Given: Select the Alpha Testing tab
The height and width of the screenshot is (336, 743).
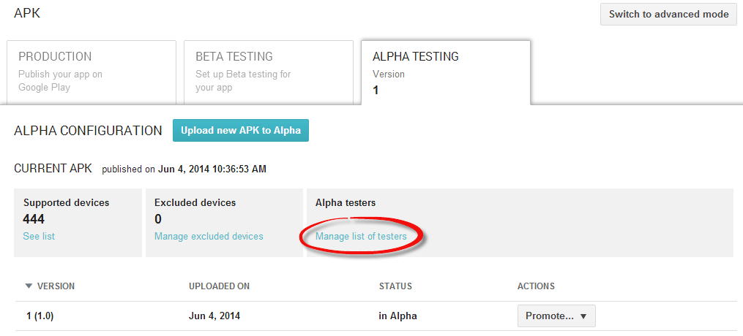Looking at the screenshot, I should pyautogui.click(x=445, y=72).
